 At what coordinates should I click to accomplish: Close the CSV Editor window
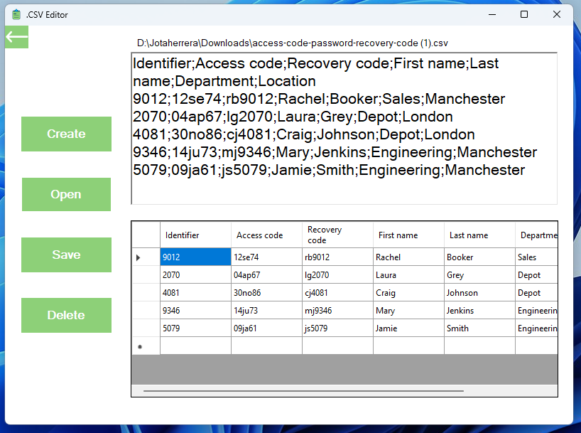point(557,14)
